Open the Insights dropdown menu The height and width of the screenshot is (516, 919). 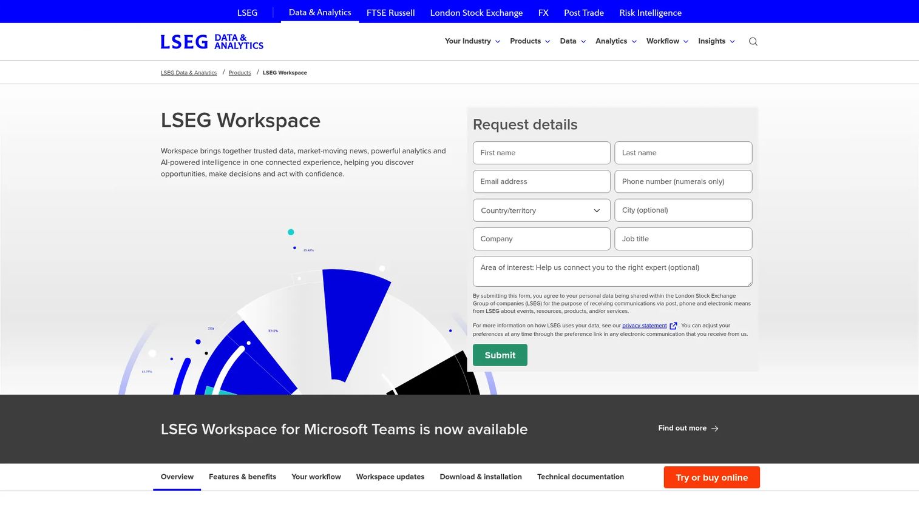716,41
